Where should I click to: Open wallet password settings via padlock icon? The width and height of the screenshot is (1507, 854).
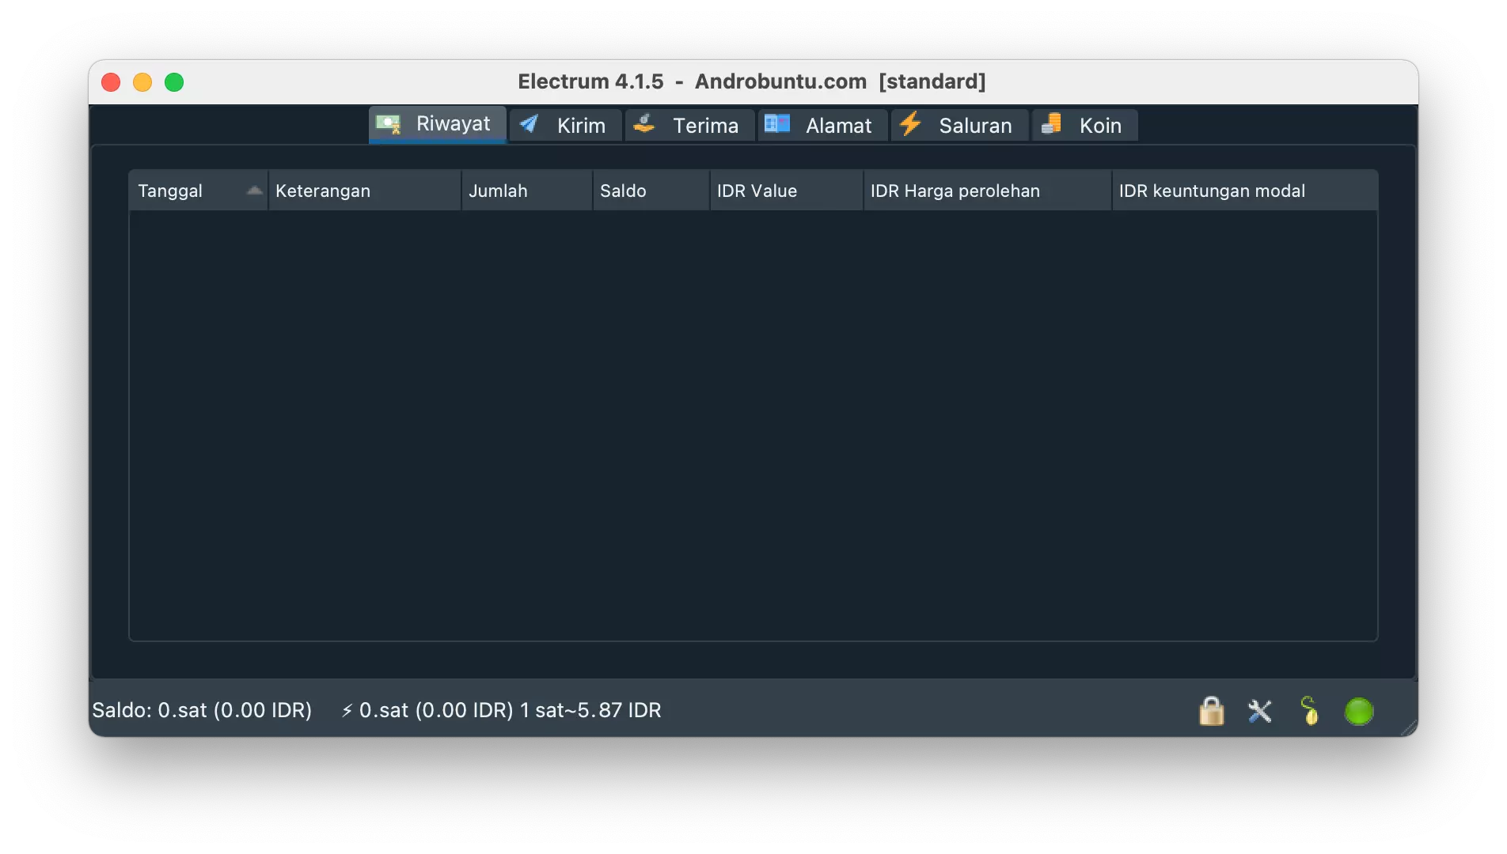point(1211,711)
